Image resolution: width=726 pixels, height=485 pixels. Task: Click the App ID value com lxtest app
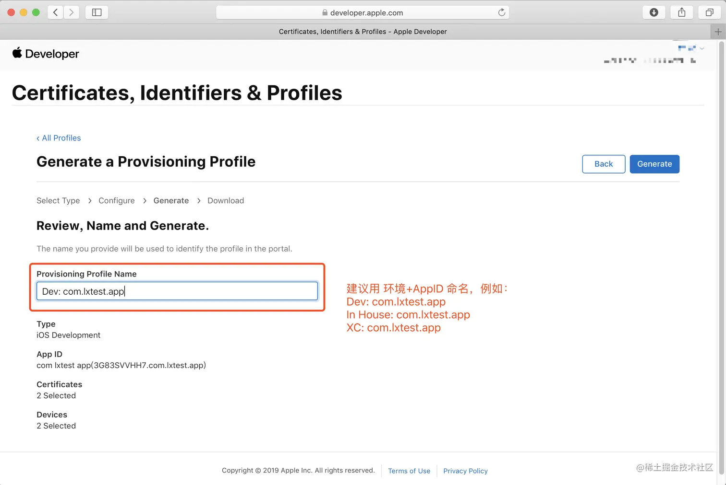coord(121,365)
